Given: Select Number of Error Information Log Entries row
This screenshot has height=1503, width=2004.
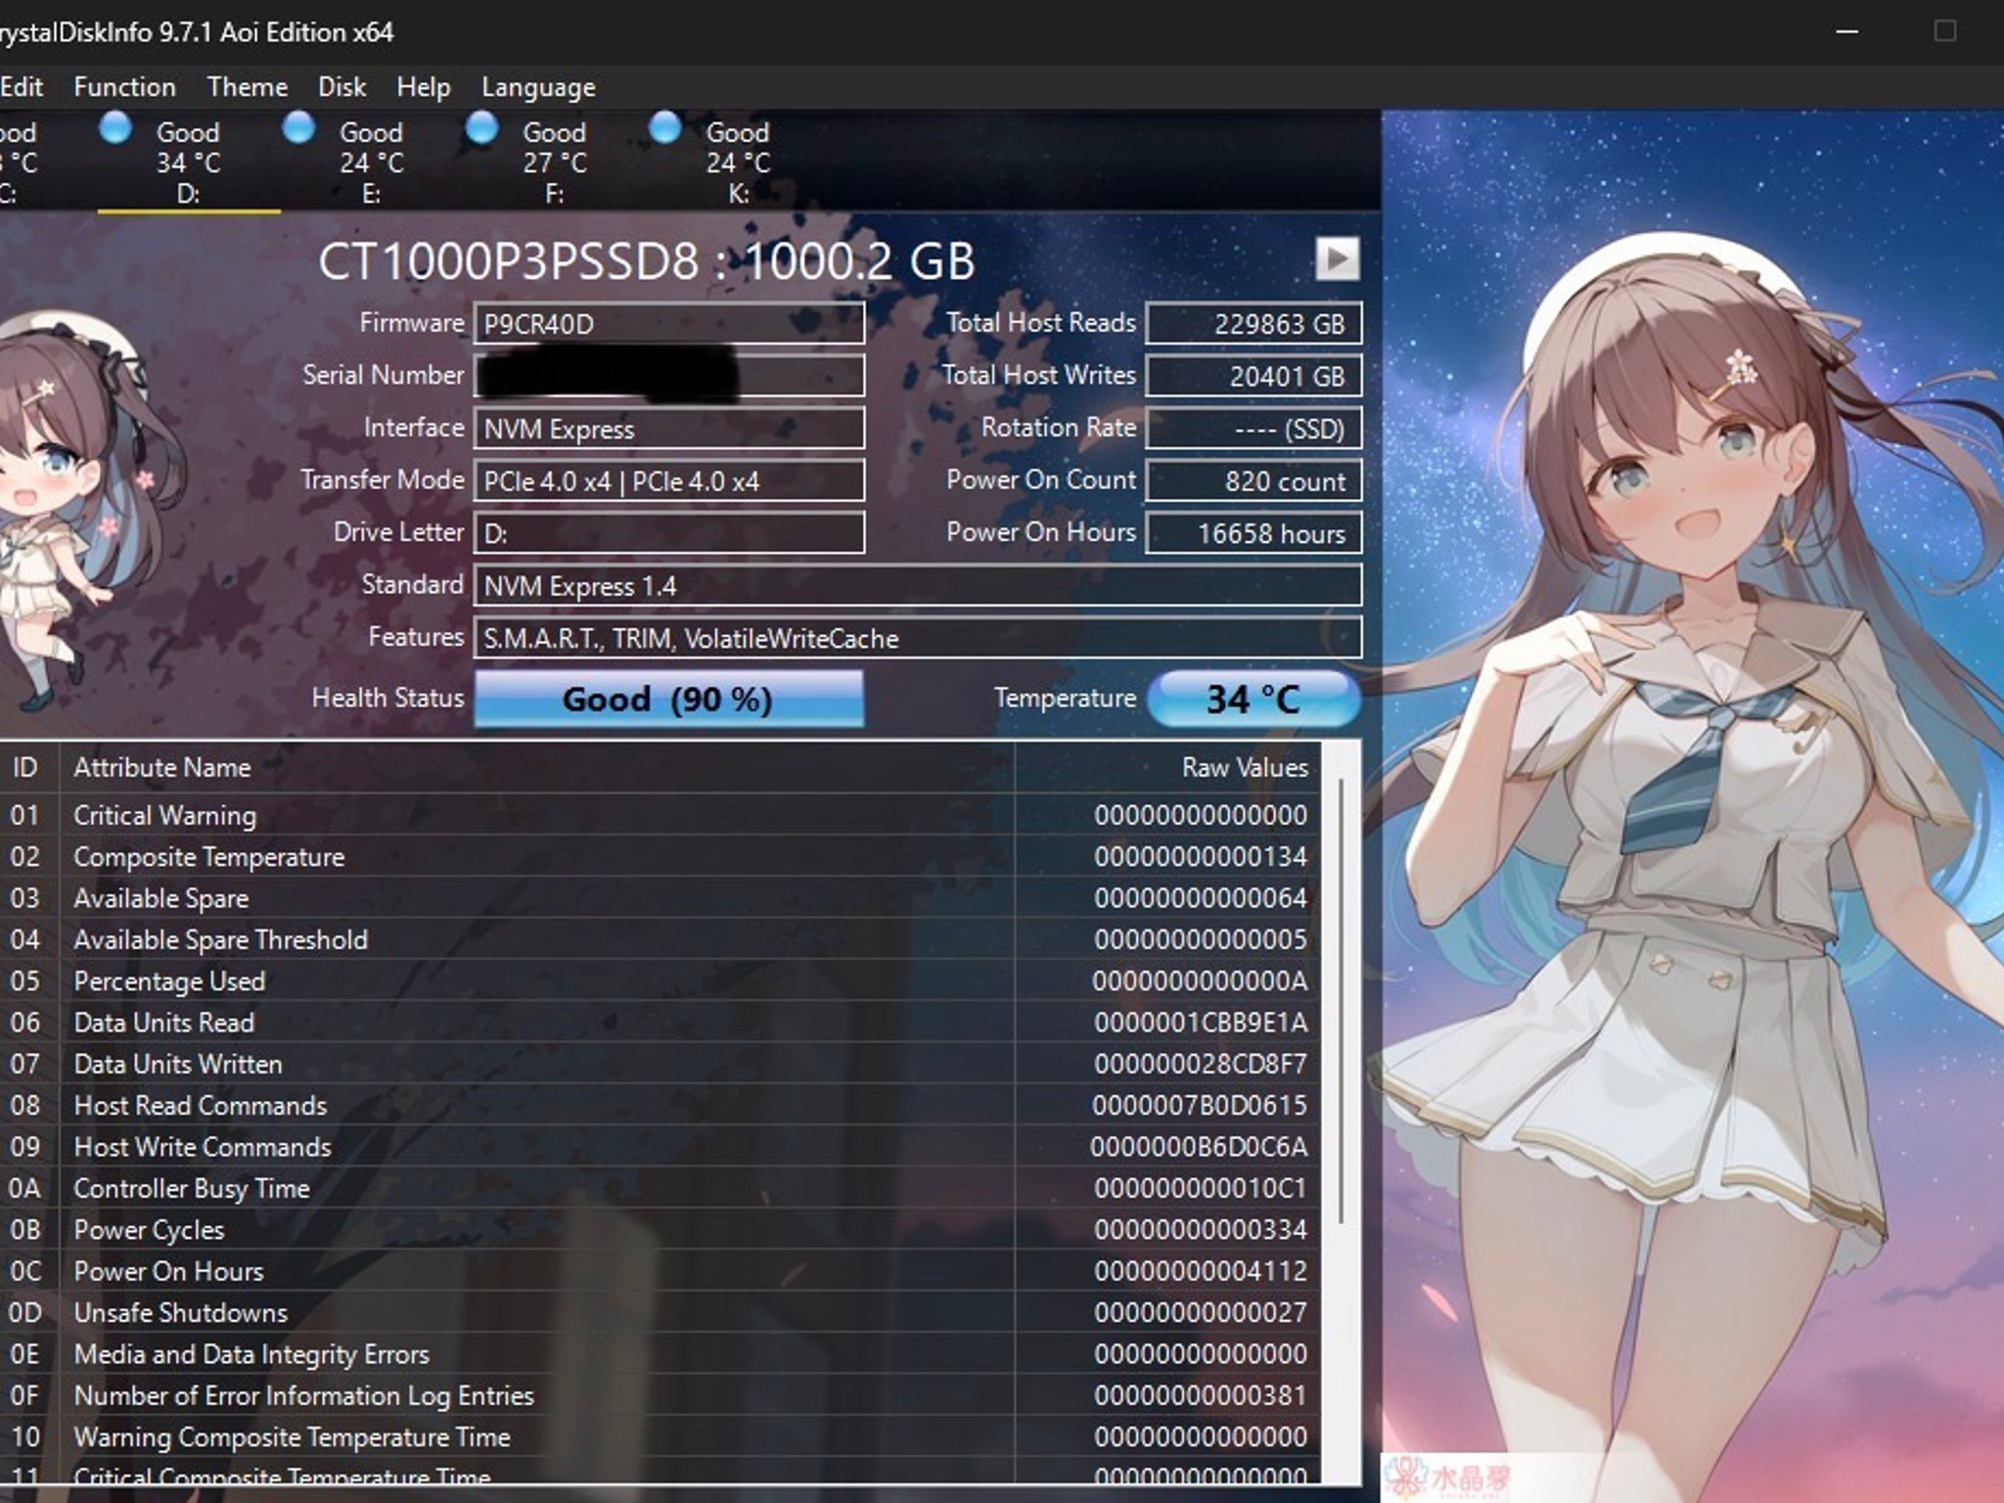Looking at the screenshot, I should coord(660,1394).
